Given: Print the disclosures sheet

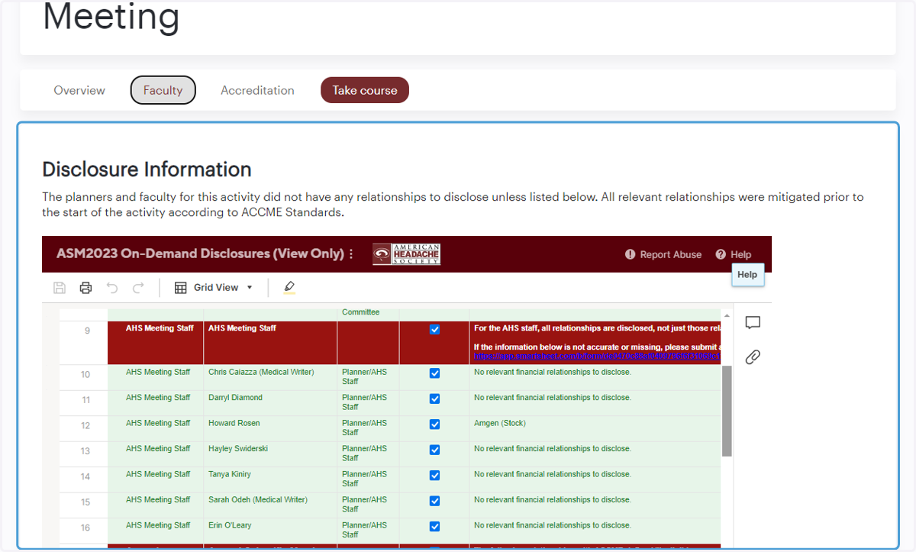Looking at the screenshot, I should [85, 288].
